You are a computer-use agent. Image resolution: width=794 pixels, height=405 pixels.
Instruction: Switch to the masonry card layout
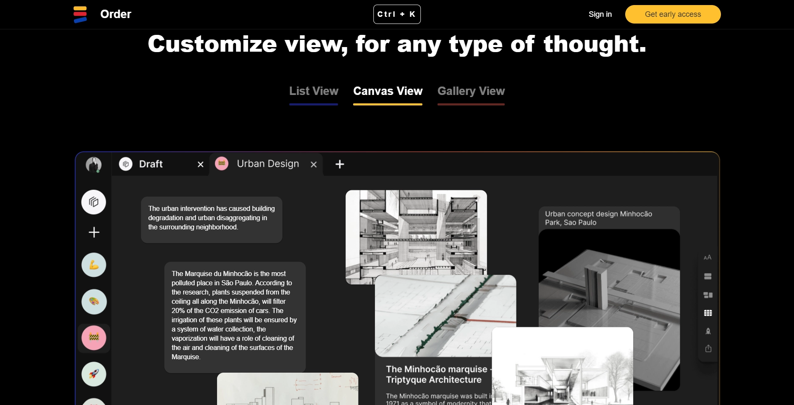pyautogui.click(x=708, y=295)
